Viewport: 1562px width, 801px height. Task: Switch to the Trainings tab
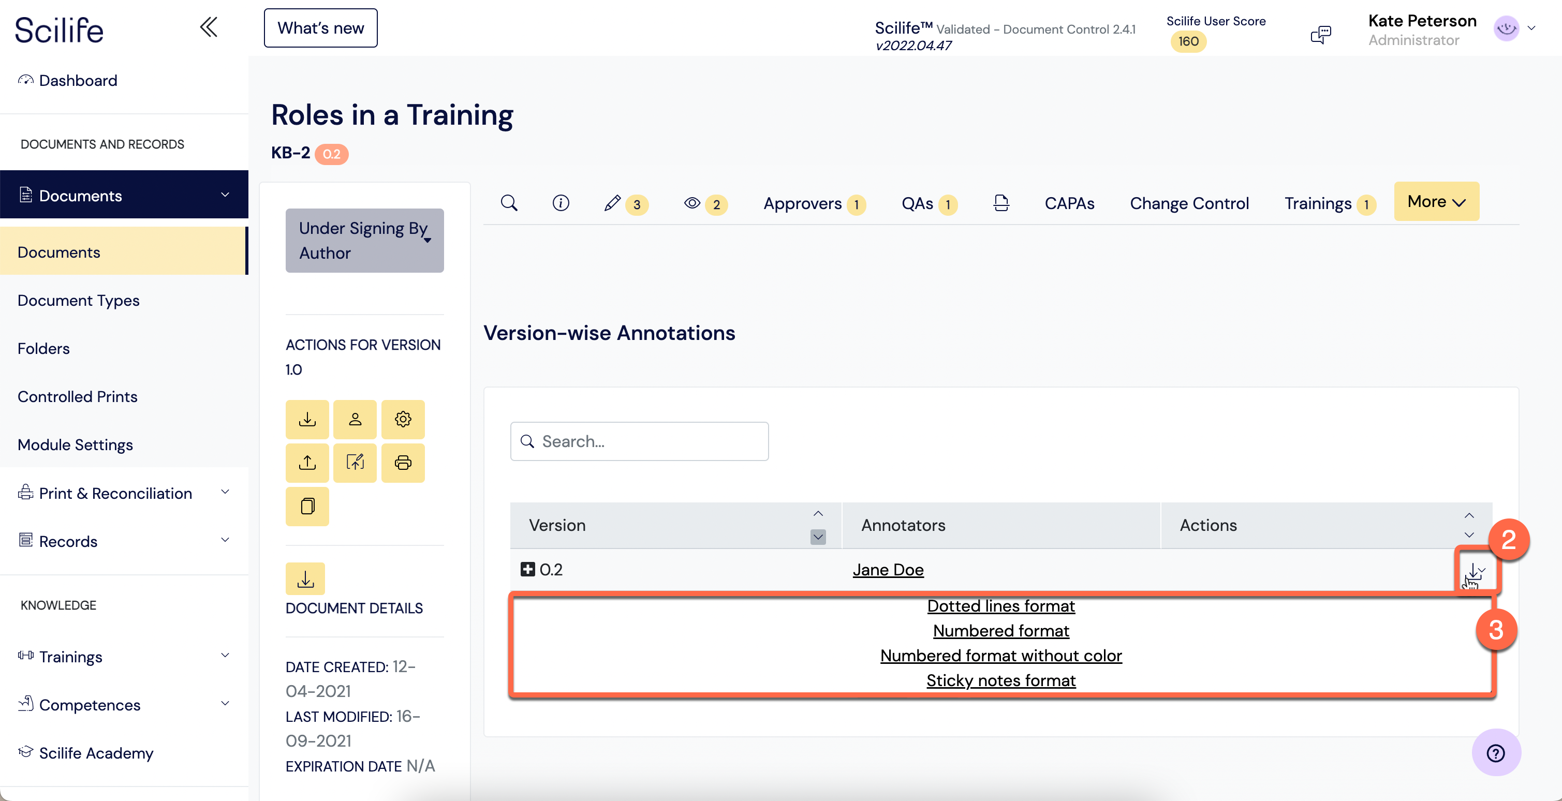pos(1330,204)
